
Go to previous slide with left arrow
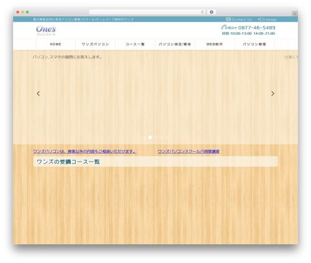tap(38, 93)
